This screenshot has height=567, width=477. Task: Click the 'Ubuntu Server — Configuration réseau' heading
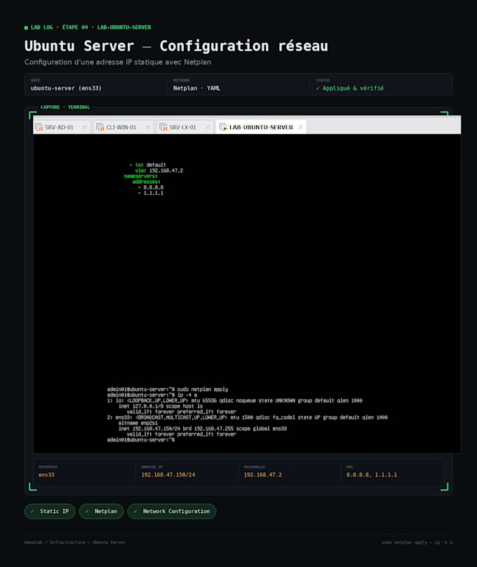tap(176, 46)
